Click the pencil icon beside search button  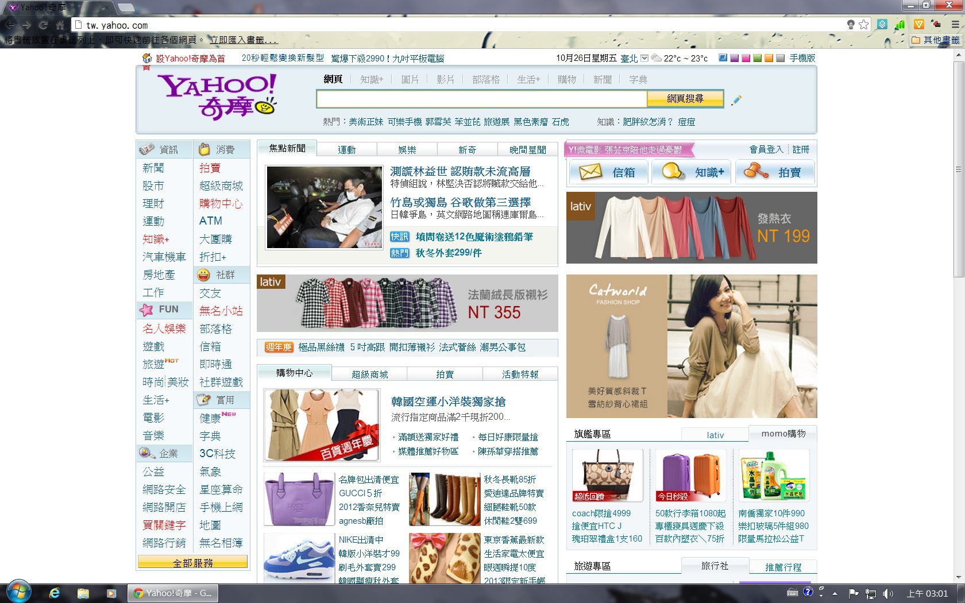tap(736, 100)
